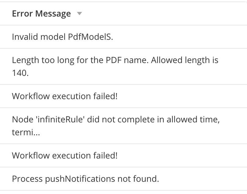Select the 'Length too long for the PDF name' row
The image size is (247, 194).
click(x=123, y=66)
